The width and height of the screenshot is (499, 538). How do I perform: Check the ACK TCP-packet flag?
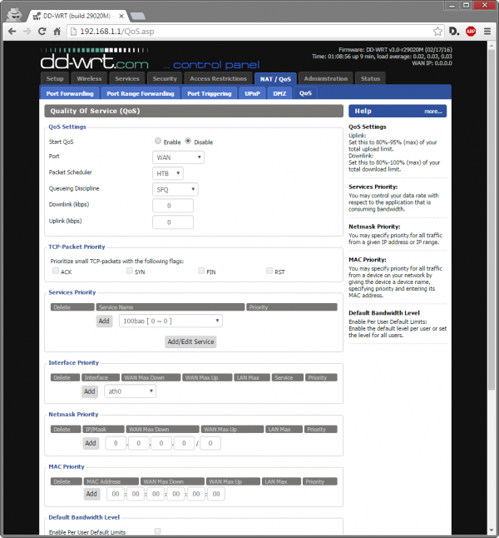click(56, 271)
